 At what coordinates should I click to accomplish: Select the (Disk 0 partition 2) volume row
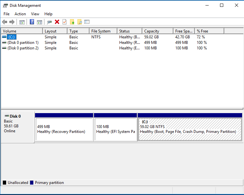click(23, 48)
